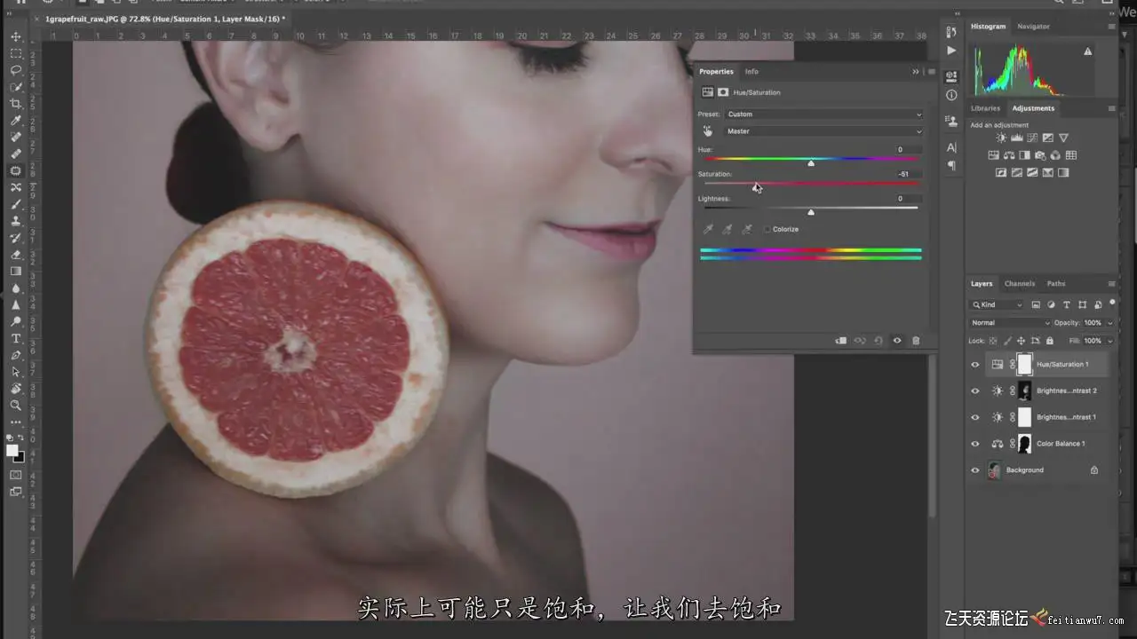Viewport: 1137px width, 639px height.
Task: Add a Curves adjustment
Action: point(1032,138)
